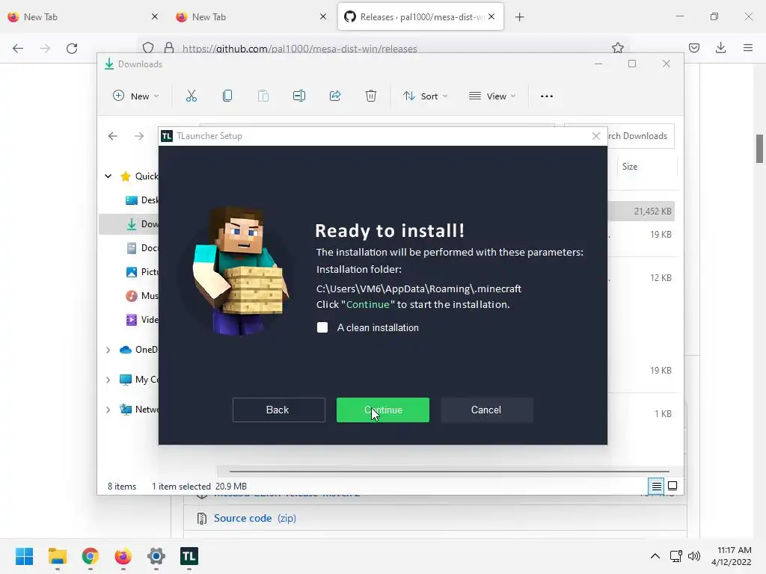The image size is (766, 574).
Task: Open the Source code (zip) link
Action: pos(254,519)
